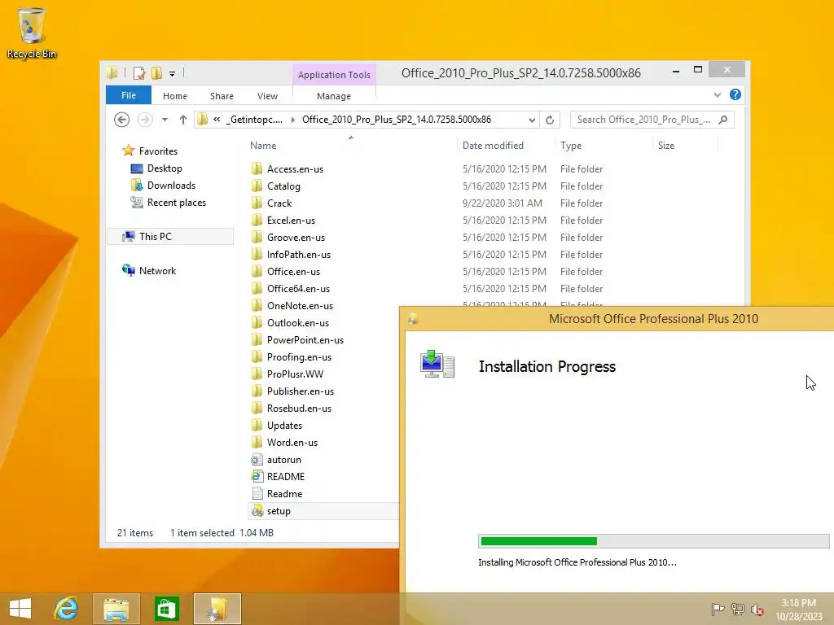Image resolution: width=834 pixels, height=625 pixels.
Task: Select the Catalog folder icon
Action: coord(257,186)
